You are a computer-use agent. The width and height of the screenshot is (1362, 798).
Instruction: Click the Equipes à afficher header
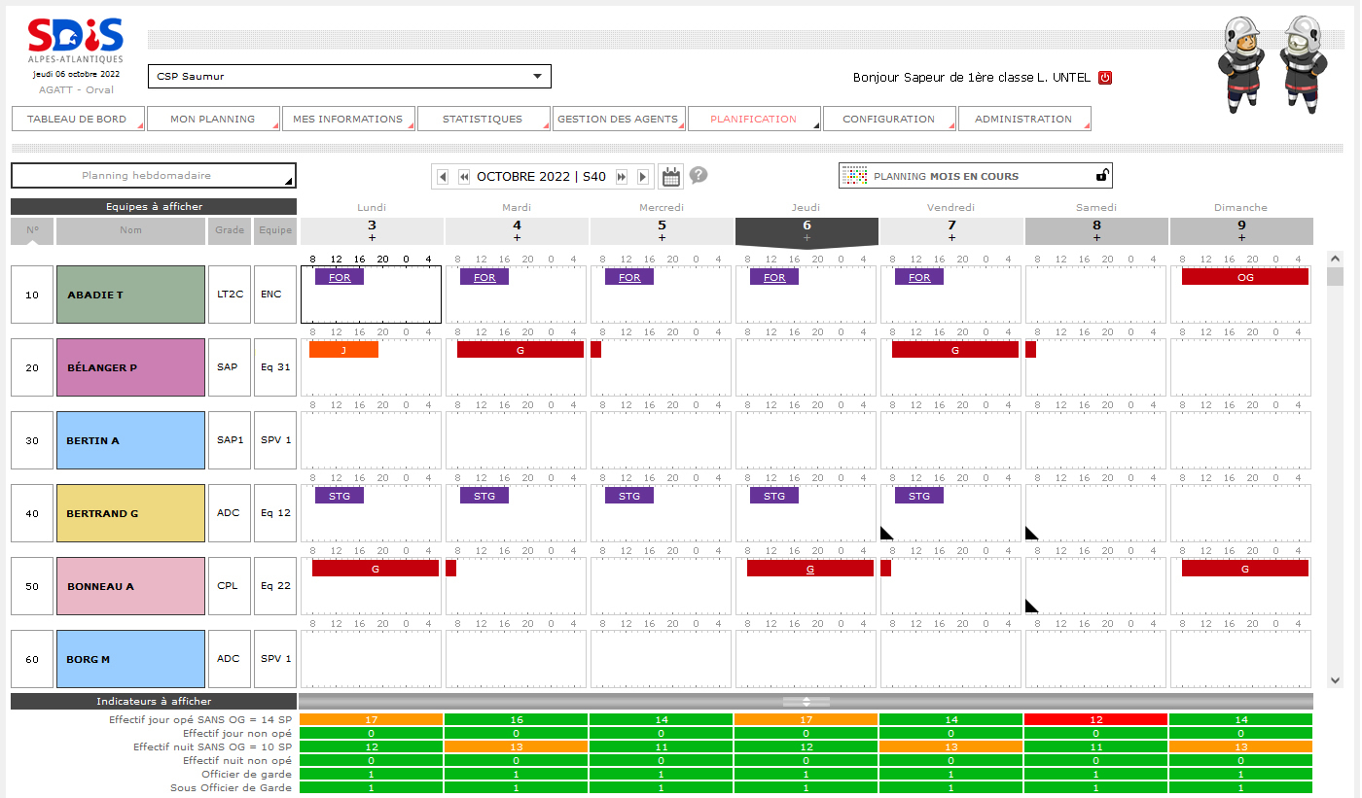pos(154,206)
